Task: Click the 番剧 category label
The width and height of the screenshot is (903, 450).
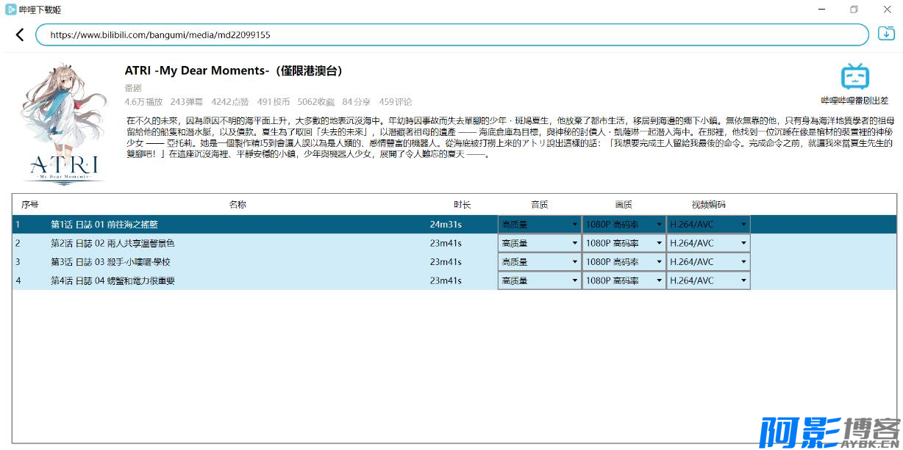Action: pos(133,87)
